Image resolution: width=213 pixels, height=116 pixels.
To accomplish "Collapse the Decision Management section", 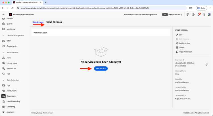I will coord(3,35).
